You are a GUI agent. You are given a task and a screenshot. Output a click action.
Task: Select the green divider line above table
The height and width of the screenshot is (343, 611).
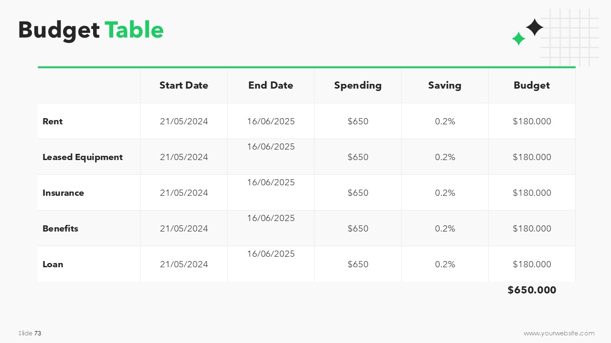(x=306, y=67)
